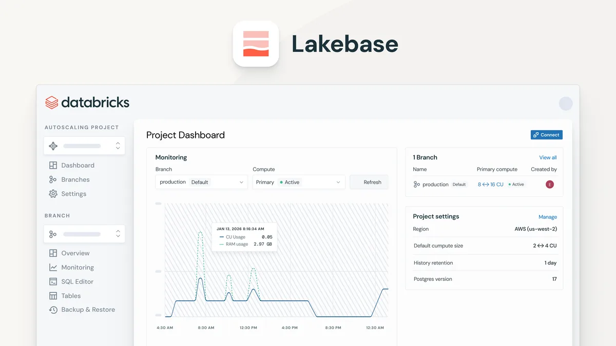Click View all branches link
This screenshot has height=346, width=616.
[x=548, y=157]
